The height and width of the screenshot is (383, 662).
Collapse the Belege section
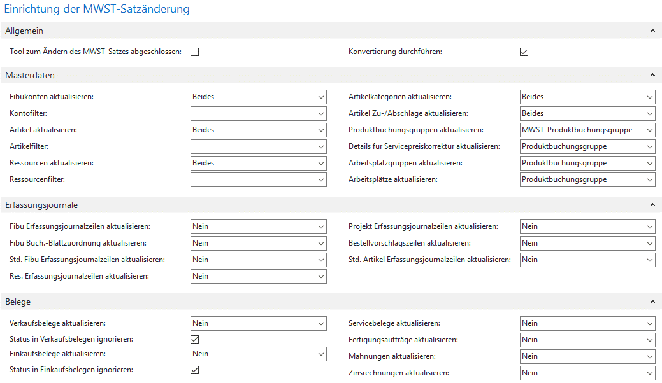pos(652,302)
